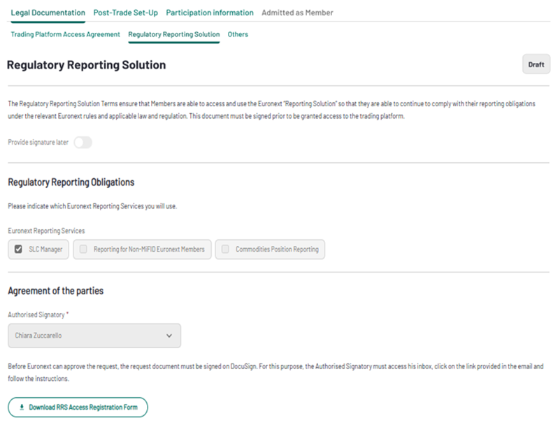Viewport: 558px width, 425px height.
Task: Click 'Please indicate which Euronext Reporting Services' text
Action: pos(92,206)
